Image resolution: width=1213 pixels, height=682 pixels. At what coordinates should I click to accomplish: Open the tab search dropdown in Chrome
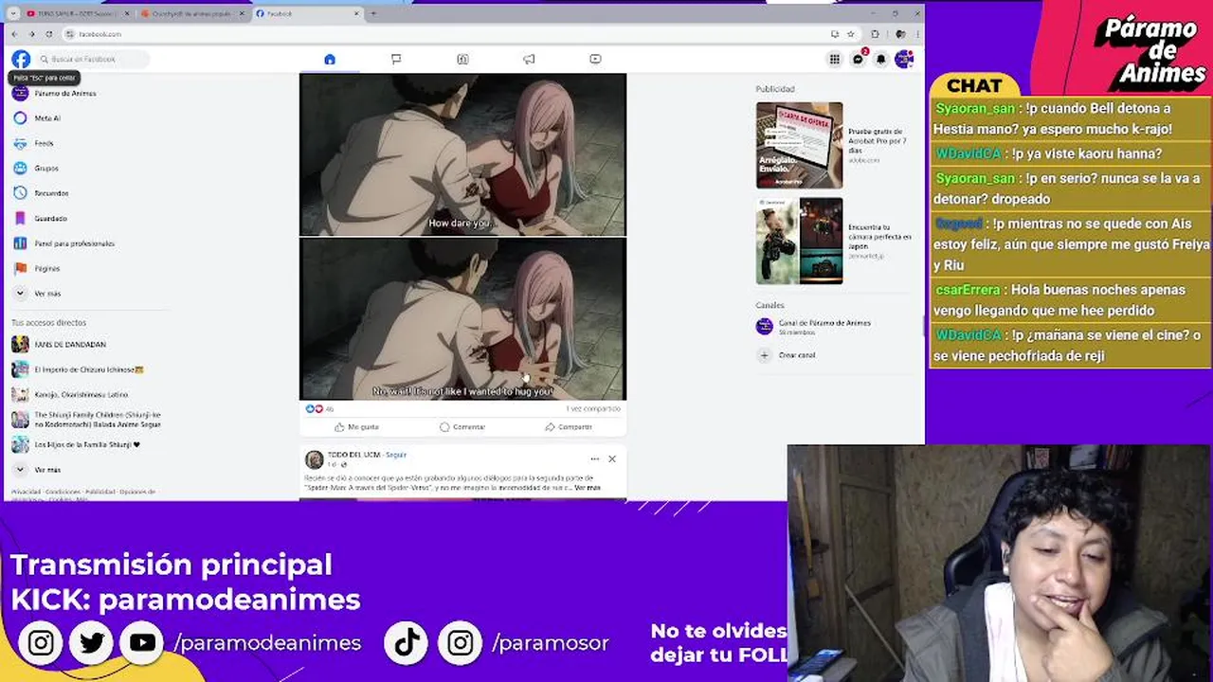[x=12, y=13]
